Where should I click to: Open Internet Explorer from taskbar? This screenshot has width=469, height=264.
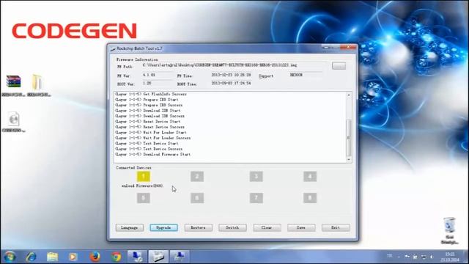pos(31,257)
